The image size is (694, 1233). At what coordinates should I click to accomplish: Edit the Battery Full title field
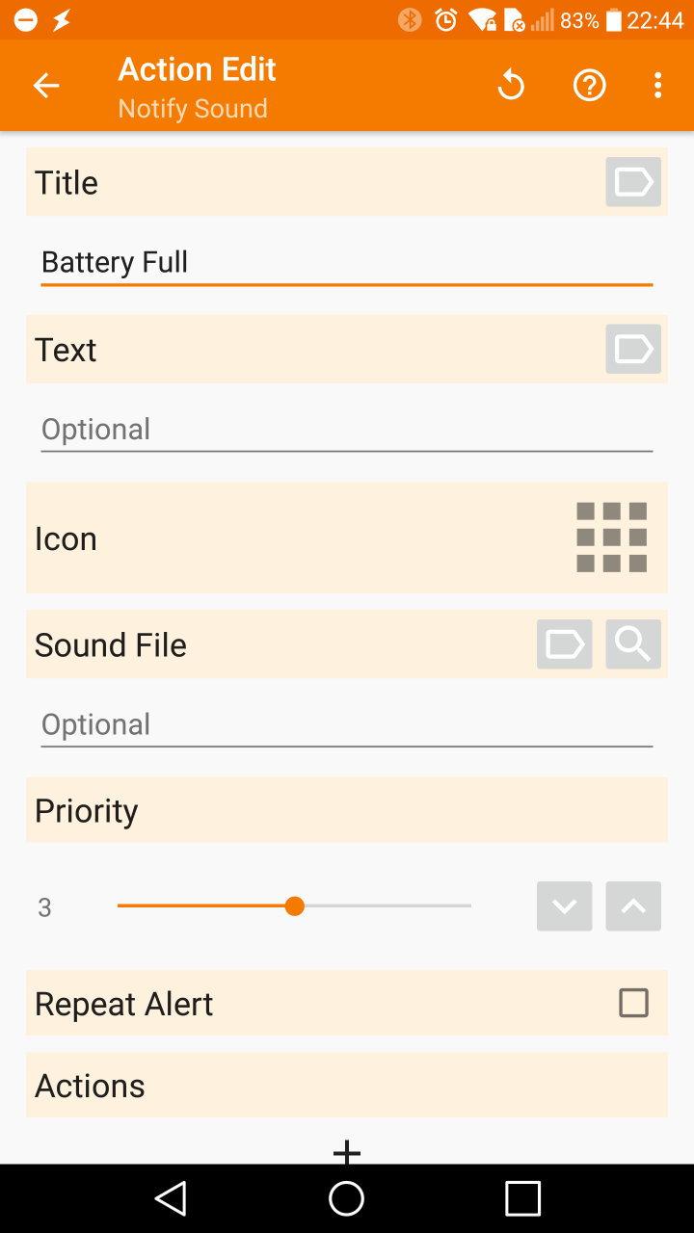tap(346, 262)
